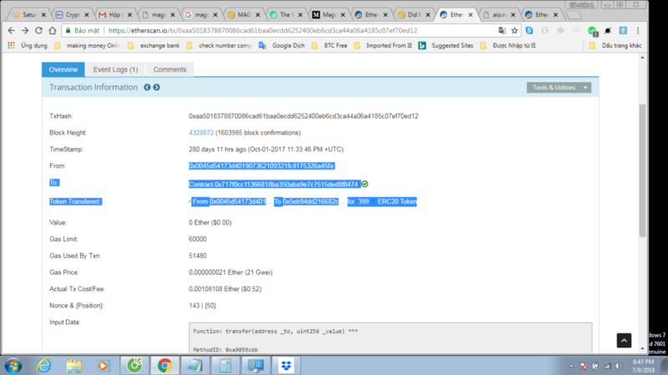Image resolution: width=668 pixels, height=375 pixels.
Task: Open token recipient 0x5eb94dd216682c link
Action: (x=311, y=201)
